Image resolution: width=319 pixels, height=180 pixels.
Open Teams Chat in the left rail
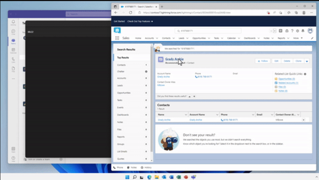click(x=13, y=32)
